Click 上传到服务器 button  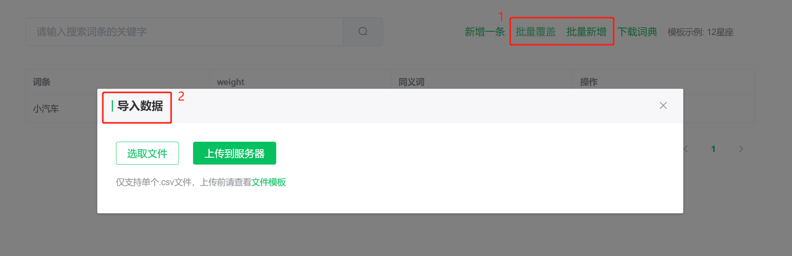point(235,153)
